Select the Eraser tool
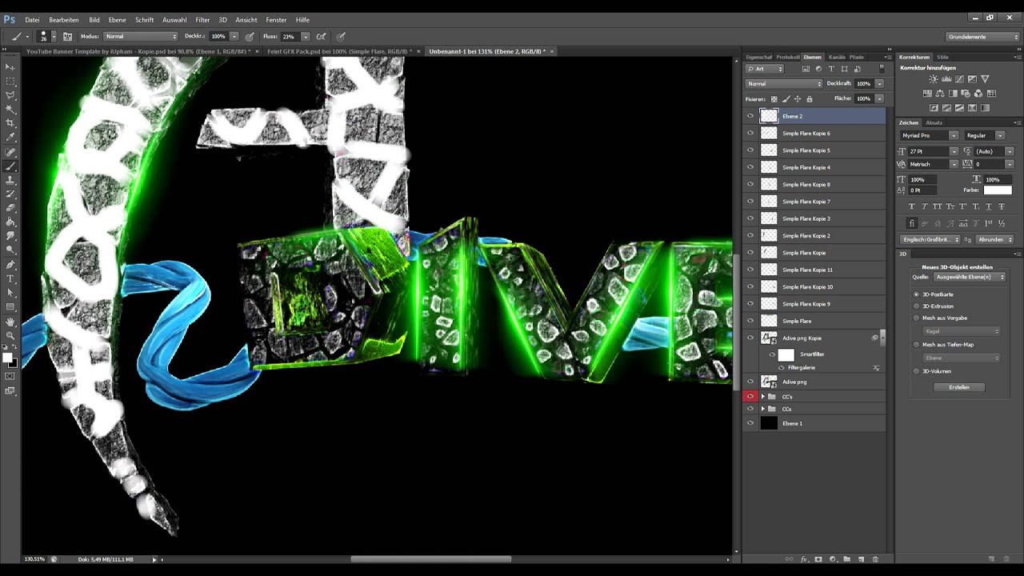1024x576 pixels. click(10, 208)
